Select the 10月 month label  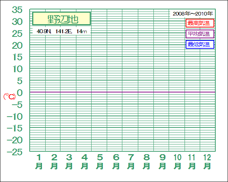click(177, 162)
